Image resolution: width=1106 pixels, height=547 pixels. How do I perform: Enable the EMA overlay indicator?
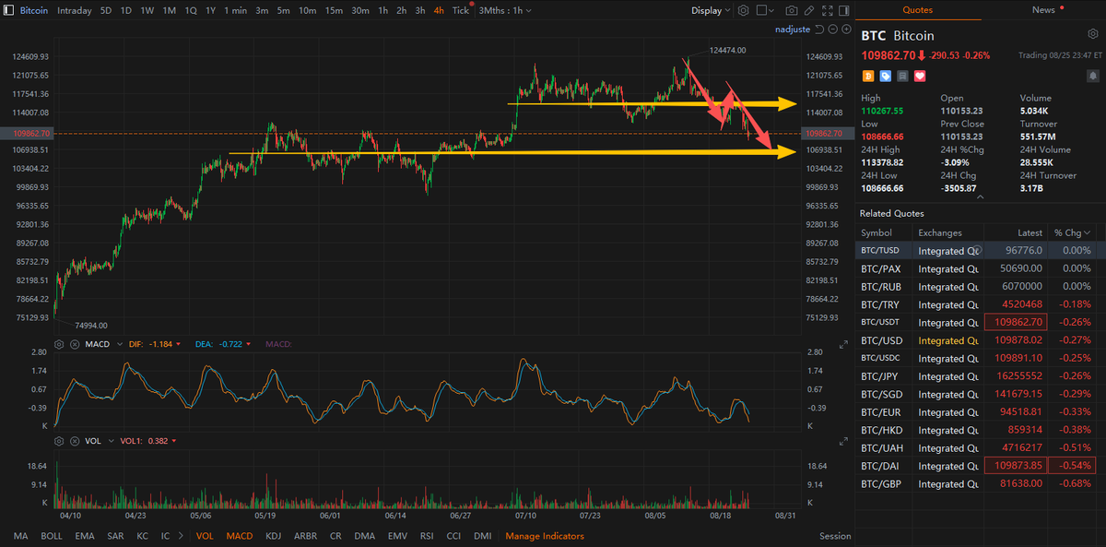point(85,536)
